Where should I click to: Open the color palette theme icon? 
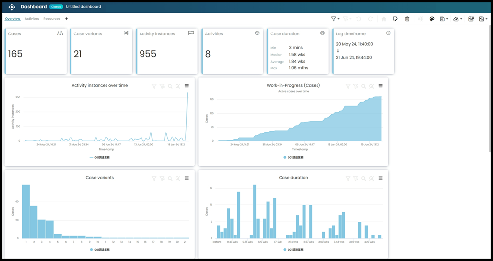(432, 19)
